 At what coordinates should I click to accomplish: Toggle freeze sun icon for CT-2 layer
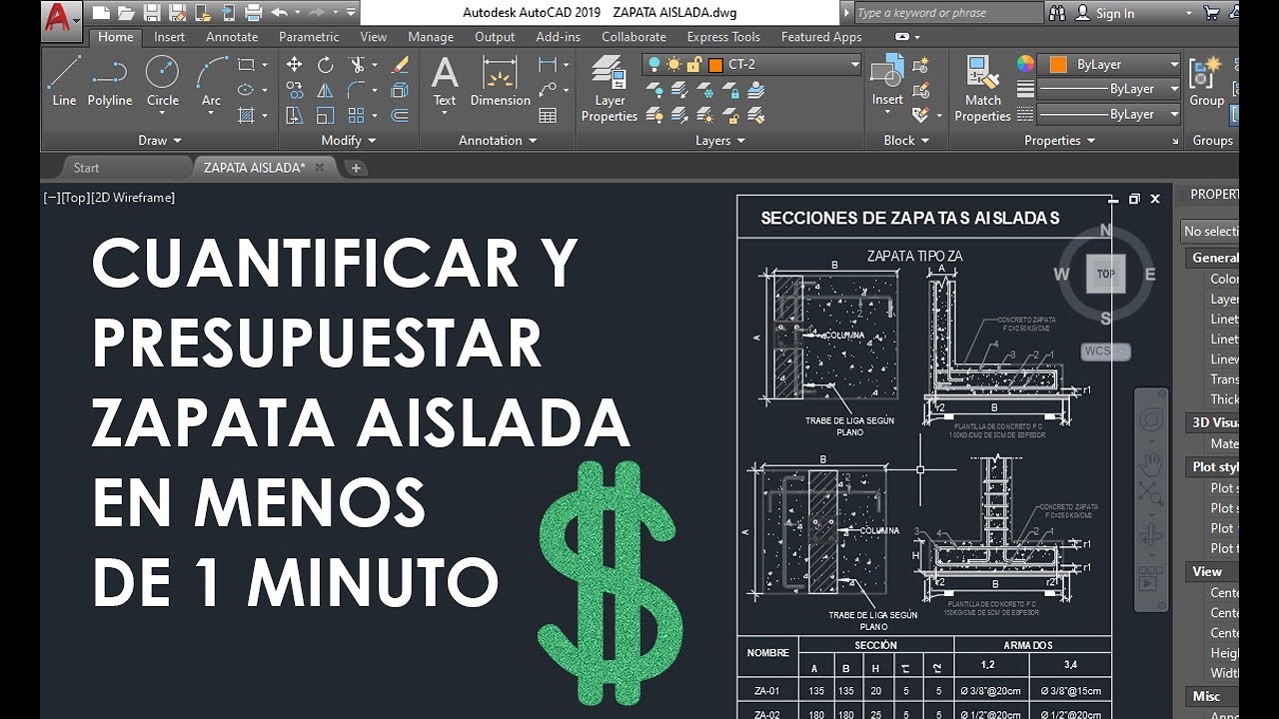(673, 65)
